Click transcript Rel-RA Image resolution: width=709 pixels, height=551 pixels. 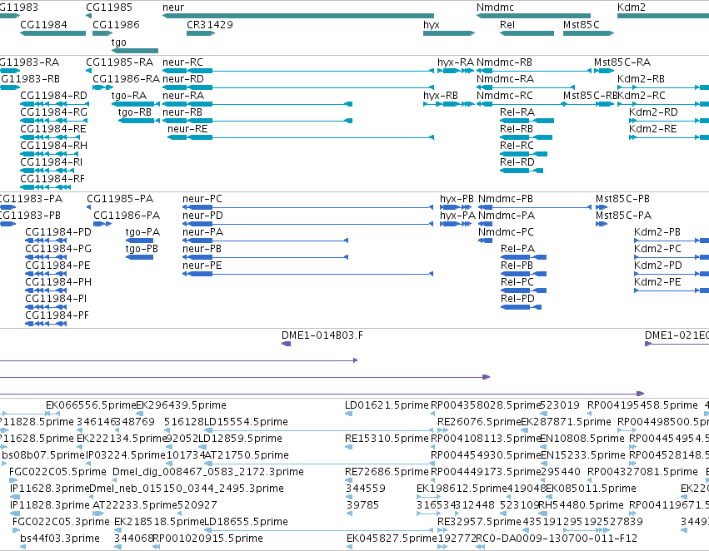tap(527, 121)
